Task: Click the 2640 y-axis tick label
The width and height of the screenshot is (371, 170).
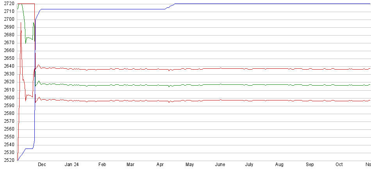Action: (x=7, y=66)
